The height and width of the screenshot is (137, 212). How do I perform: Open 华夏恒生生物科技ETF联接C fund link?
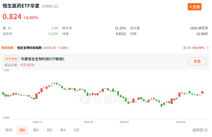(43, 59)
